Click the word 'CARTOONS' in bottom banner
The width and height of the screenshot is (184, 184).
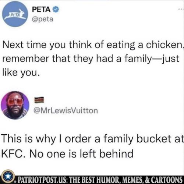tap(167, 180)
